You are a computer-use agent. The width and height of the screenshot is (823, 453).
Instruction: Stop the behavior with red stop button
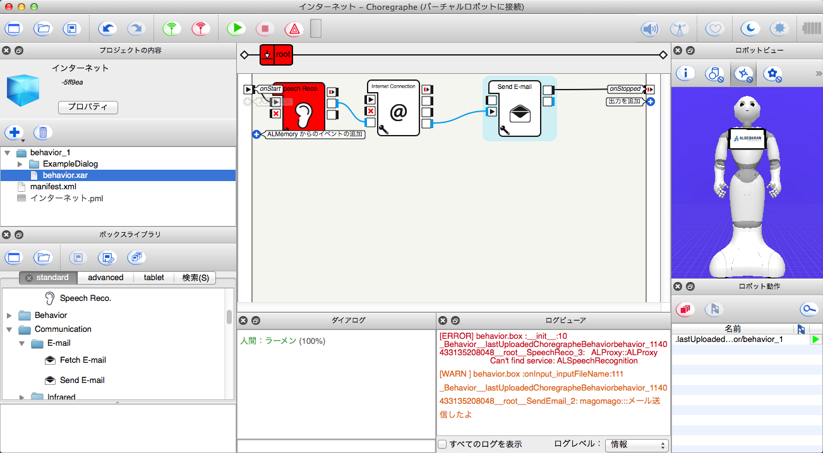click(265, 28)
